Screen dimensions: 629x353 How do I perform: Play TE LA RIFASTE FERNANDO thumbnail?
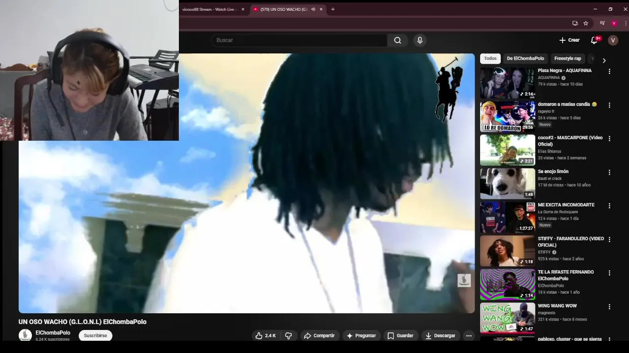coord(508,284)
